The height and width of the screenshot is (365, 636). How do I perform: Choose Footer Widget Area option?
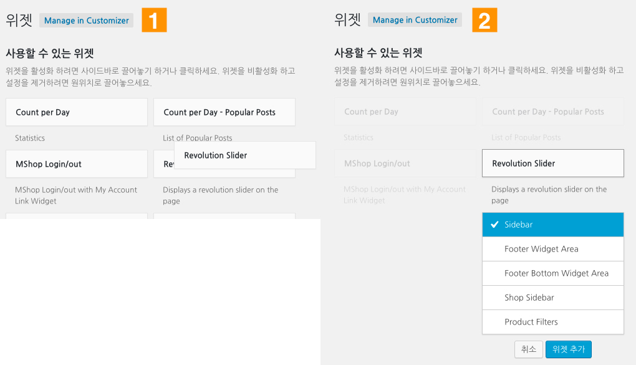tap(553, 249)
